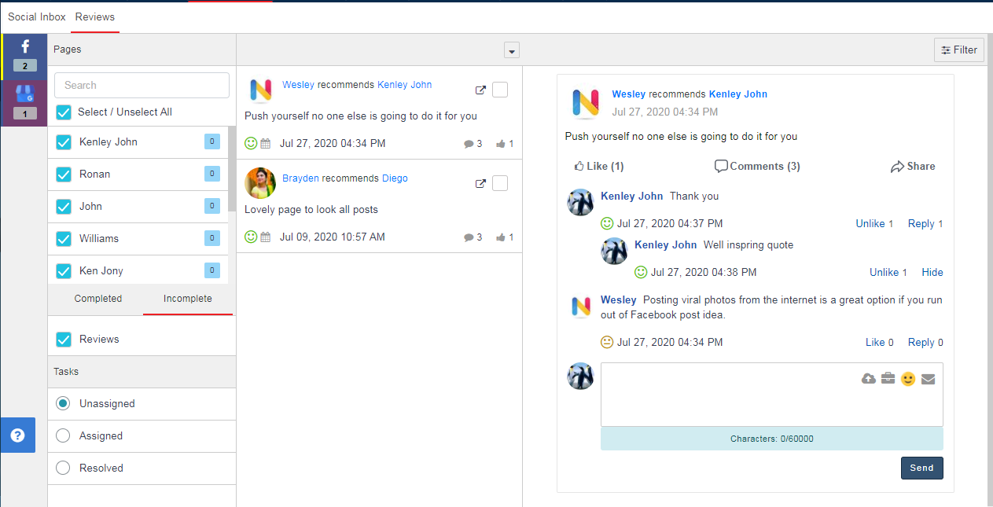Open Wesley's review in external link
Image resolution: width=993 pixels, height=507 pixels.
click(x=480, y=90)
